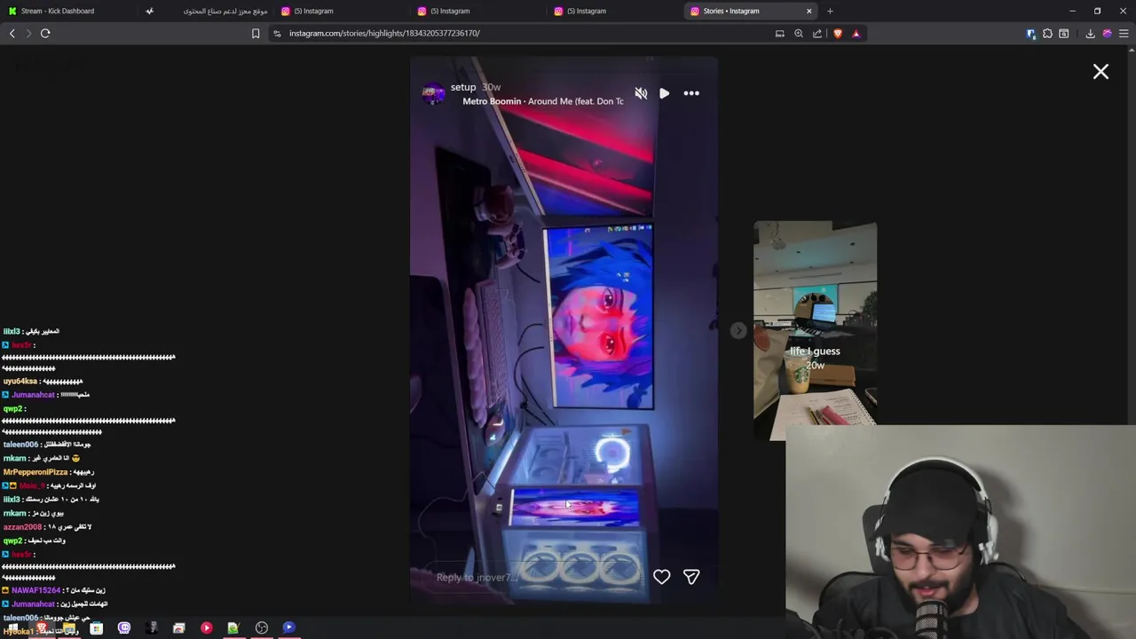
Task: Open the story more-options menu
Action: click(691, 93)
